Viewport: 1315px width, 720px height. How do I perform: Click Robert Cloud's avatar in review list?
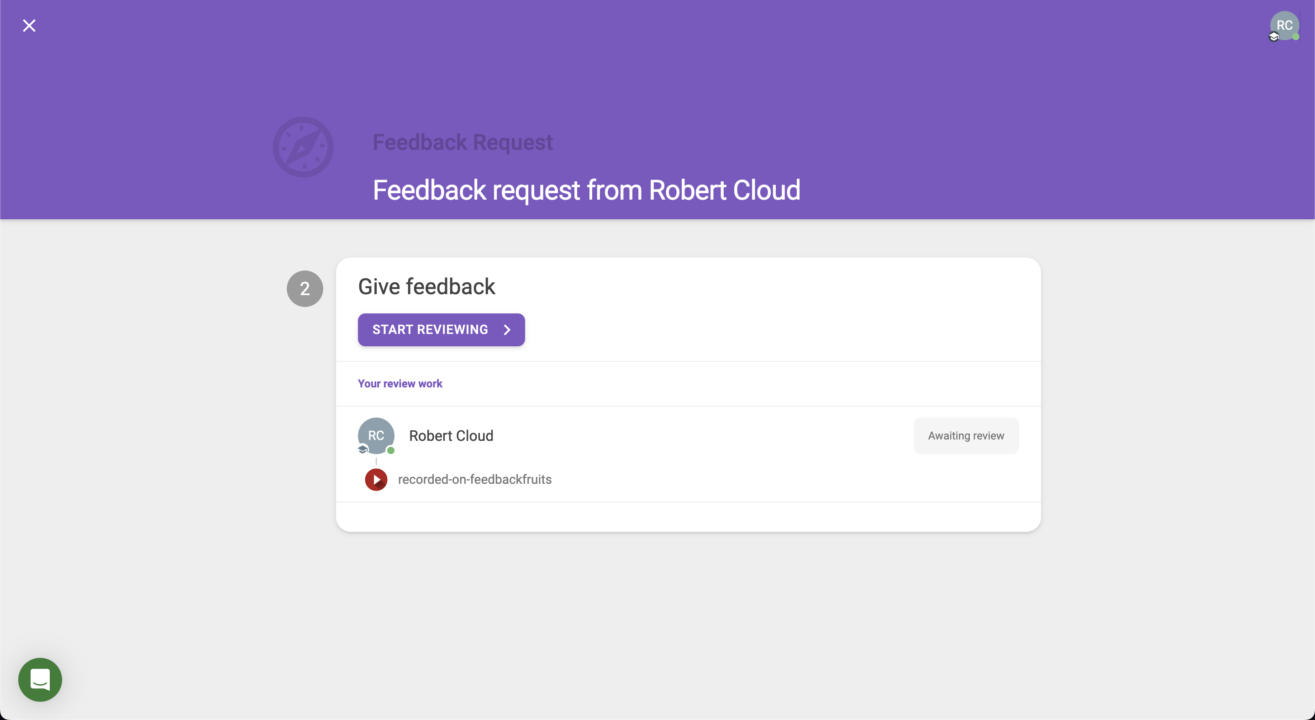click(x=376, y=435)
